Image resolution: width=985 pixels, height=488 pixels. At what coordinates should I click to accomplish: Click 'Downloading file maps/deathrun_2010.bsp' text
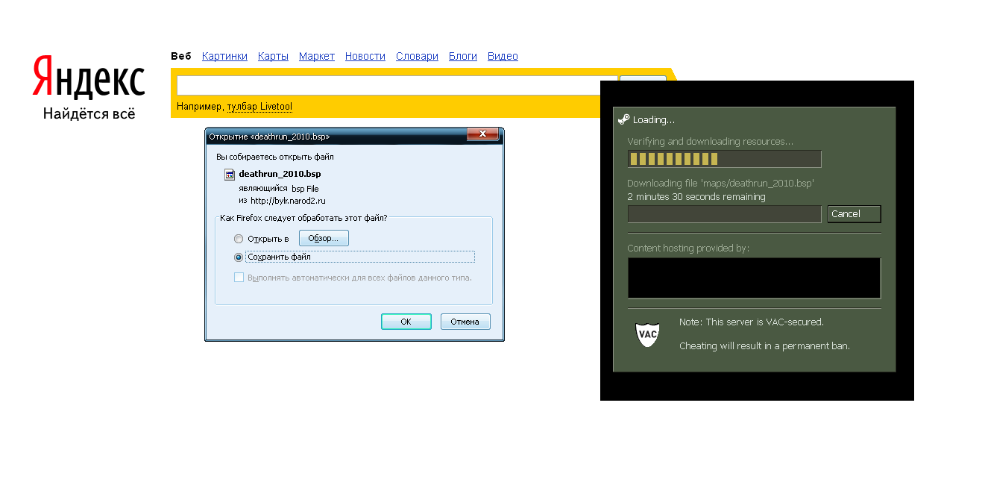tap(720, 183)
